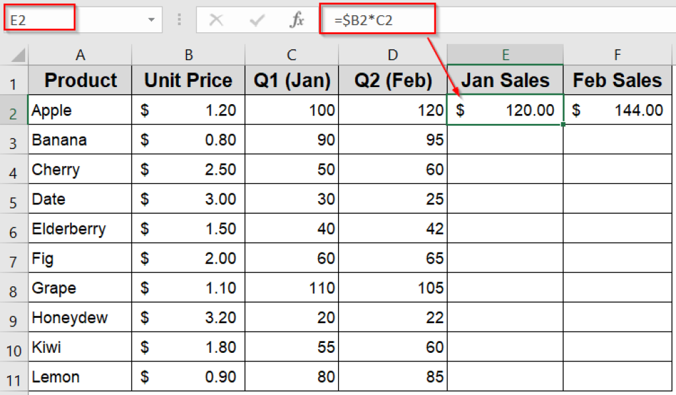Click the Name Box showing E2

(x=40, y=20)
